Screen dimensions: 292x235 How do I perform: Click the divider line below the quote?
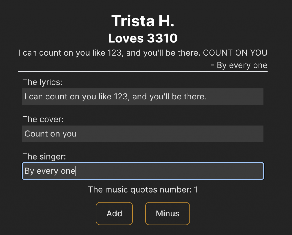(x=143, y=71)
